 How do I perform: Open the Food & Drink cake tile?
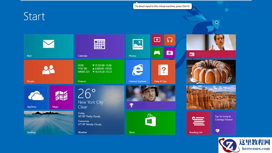point(211,72)
